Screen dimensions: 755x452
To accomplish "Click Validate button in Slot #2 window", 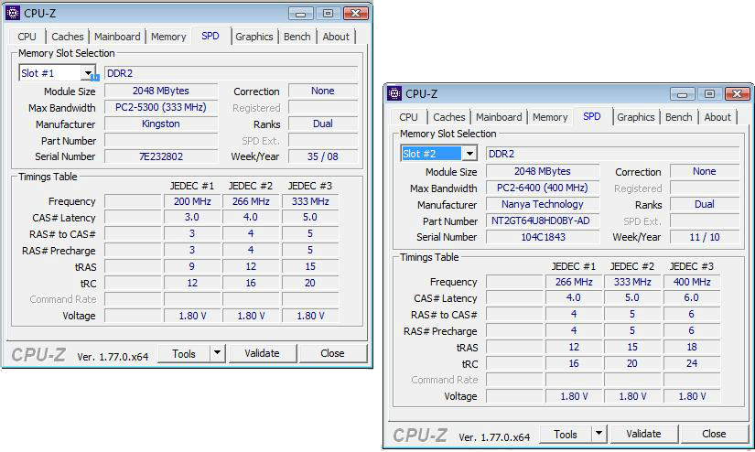I will tap(643, 434).
